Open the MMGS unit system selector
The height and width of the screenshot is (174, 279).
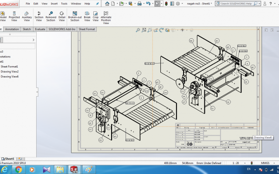(265, 163)
